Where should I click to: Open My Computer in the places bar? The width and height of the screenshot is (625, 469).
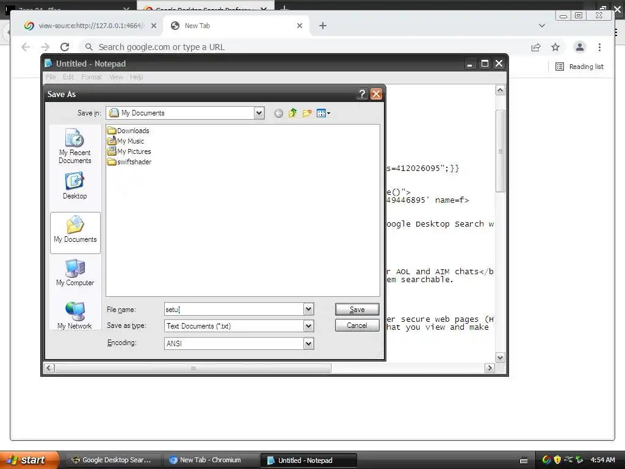coord(75,273)
